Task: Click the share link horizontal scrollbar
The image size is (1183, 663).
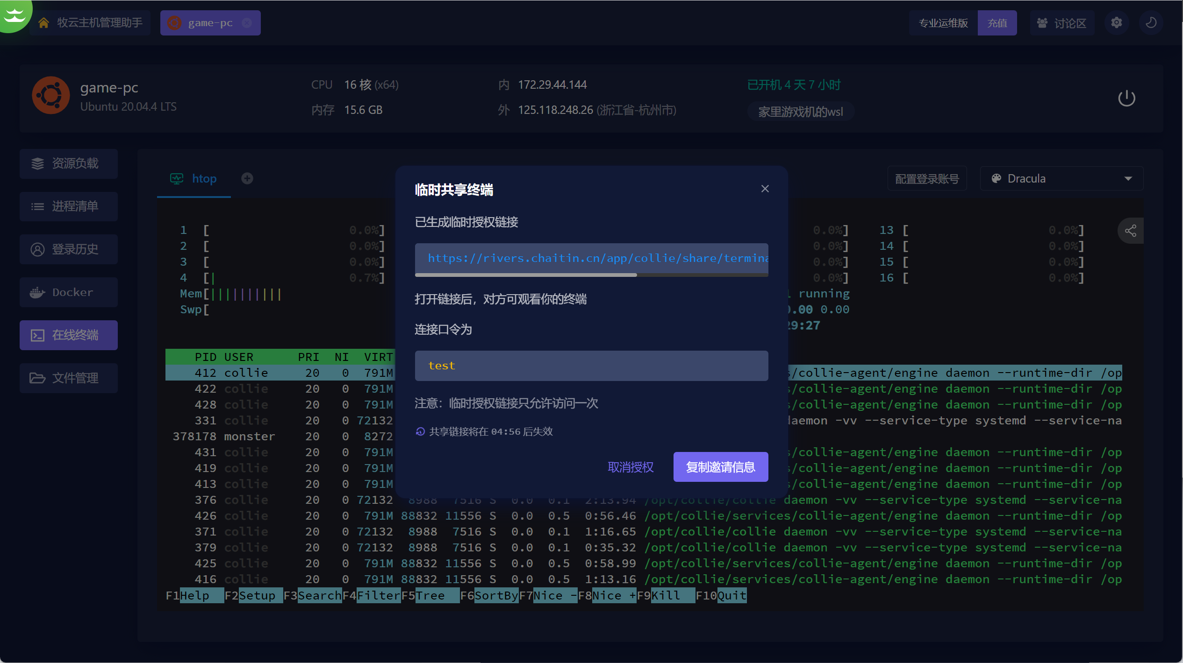Action: [526, 275]
